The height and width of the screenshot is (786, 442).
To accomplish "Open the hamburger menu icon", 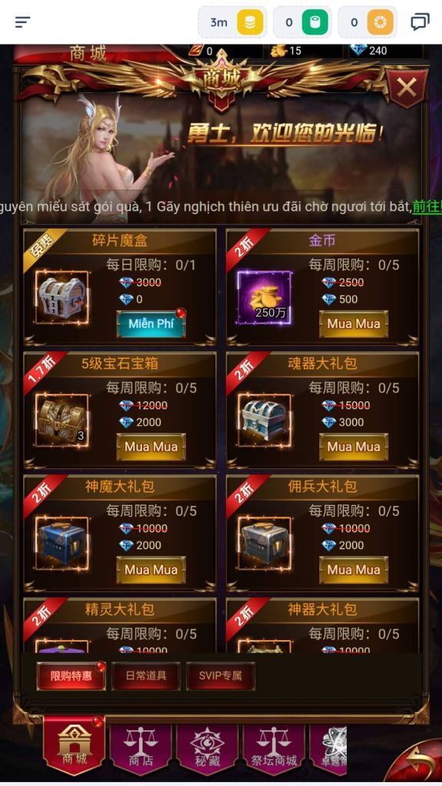I will [x=22, y=22].
